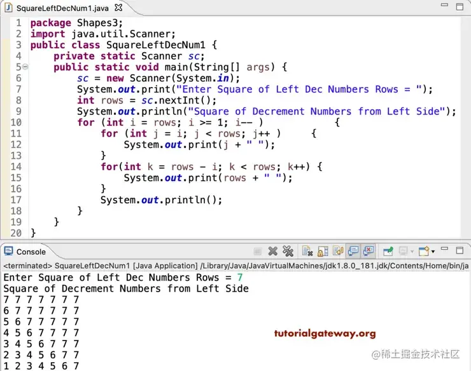Viewport: 471px width, 371px height.
Task: Click the line number 20 in gutter
Action: 16,233
